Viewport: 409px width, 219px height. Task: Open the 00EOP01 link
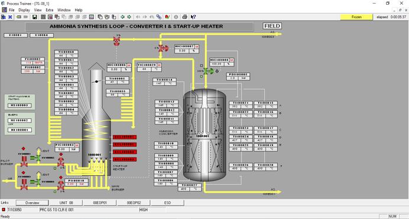(x=100, y=203)
